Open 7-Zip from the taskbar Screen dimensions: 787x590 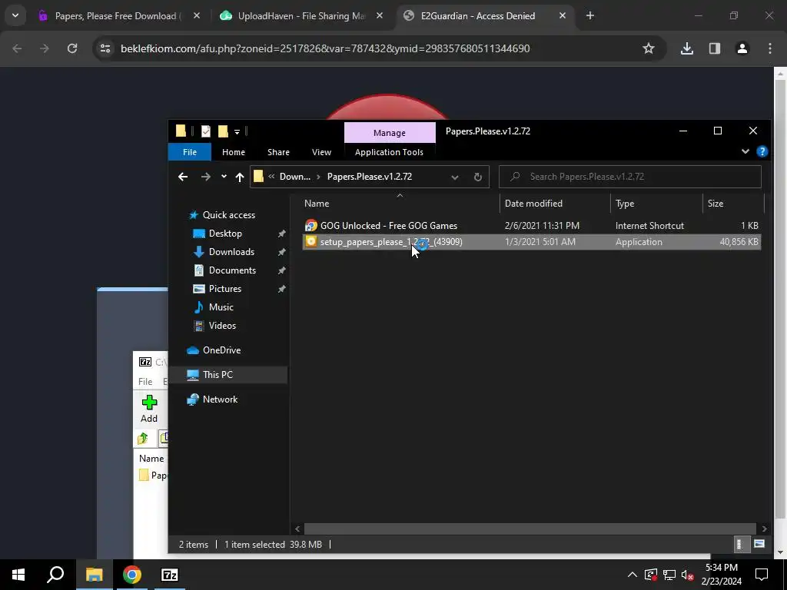pos(170,575)
